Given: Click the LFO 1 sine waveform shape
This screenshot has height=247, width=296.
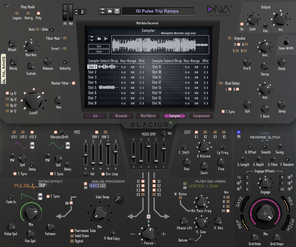Looking at the screenshot, I should pos(21,146).
